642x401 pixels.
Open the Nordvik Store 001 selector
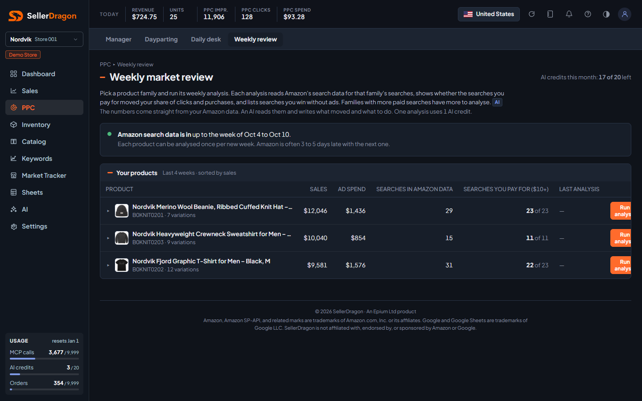click(44, 39)
